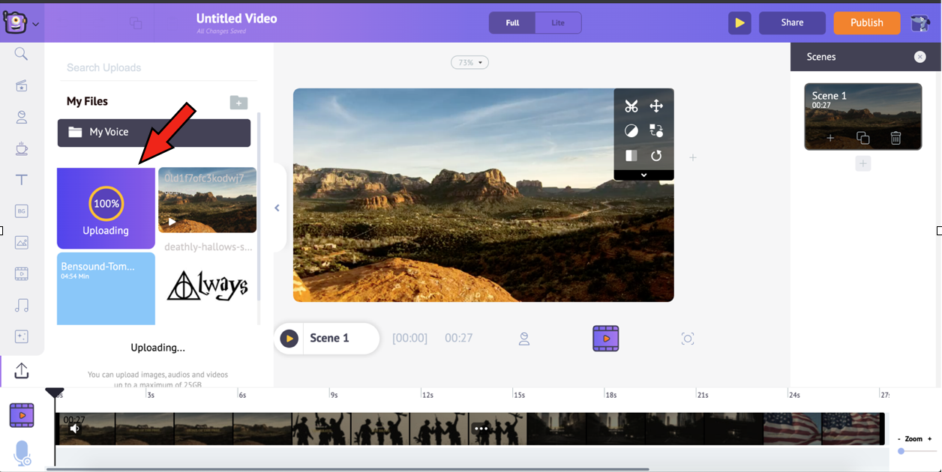Screen dimensions: 942x472
Task: Toggle the video clip mute speaker icon
Action: tap(74, 429)
